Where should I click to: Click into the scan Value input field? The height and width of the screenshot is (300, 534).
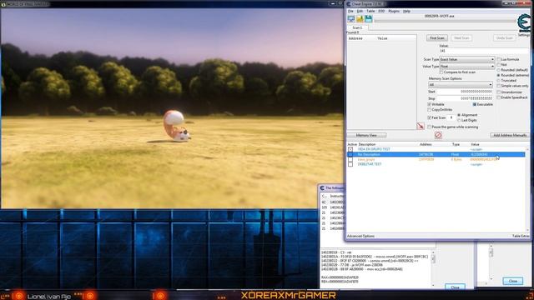(484, 51)
